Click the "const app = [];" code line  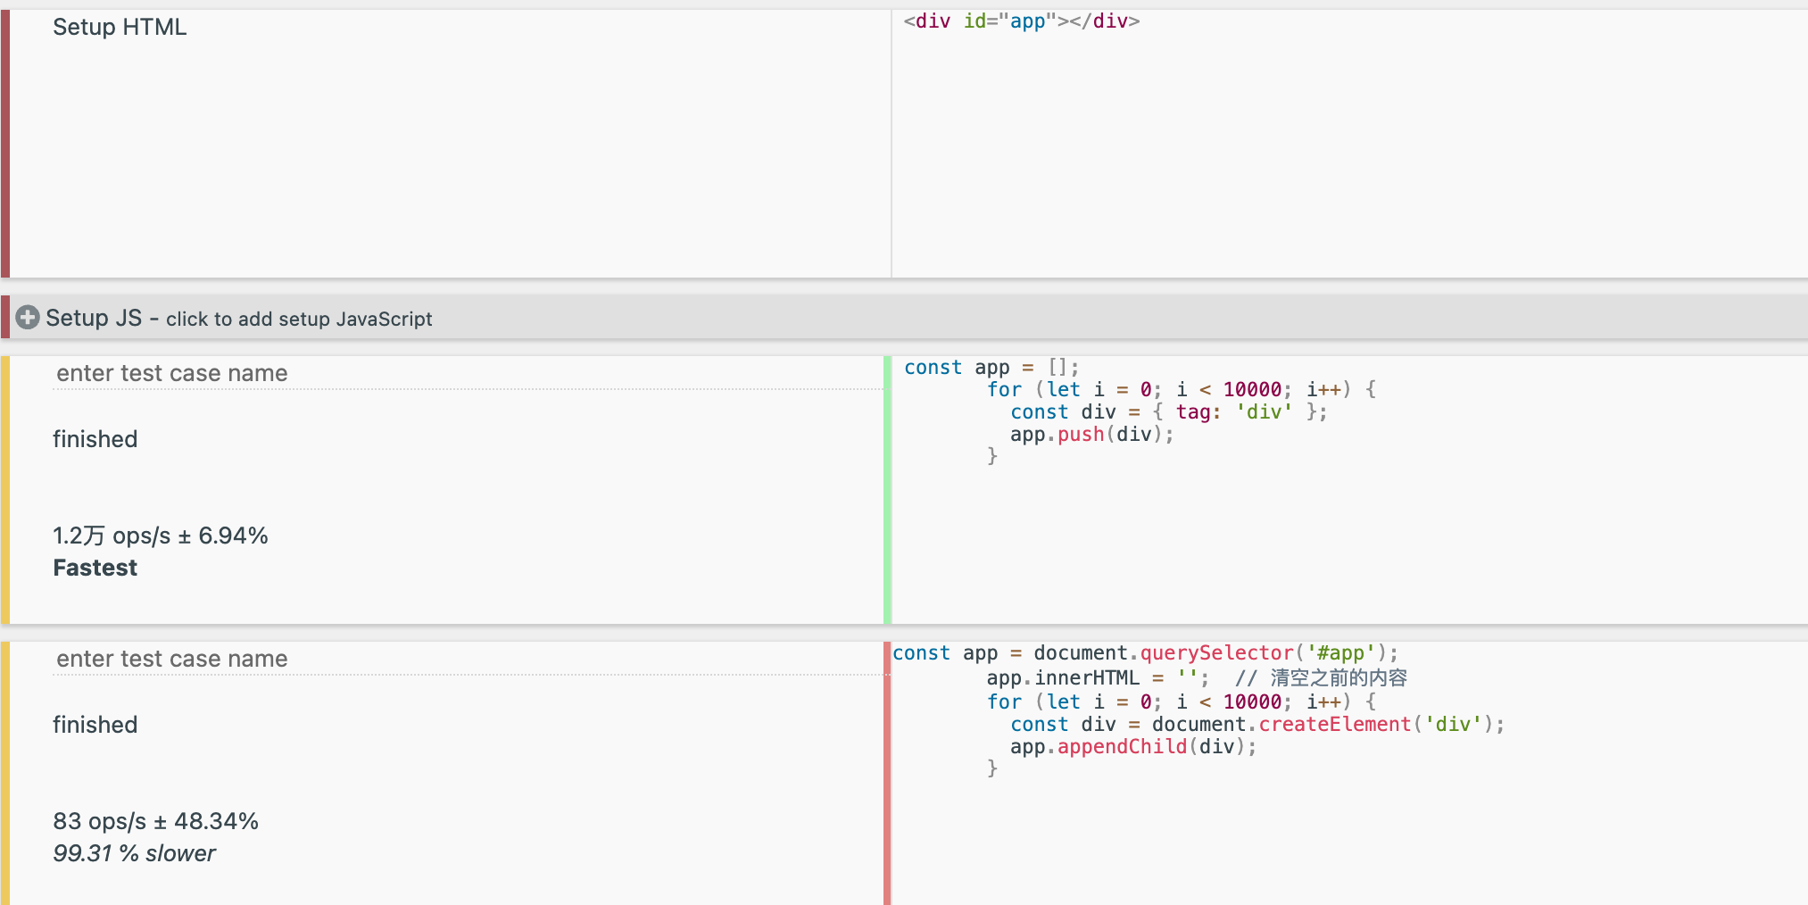coord(991,368)
